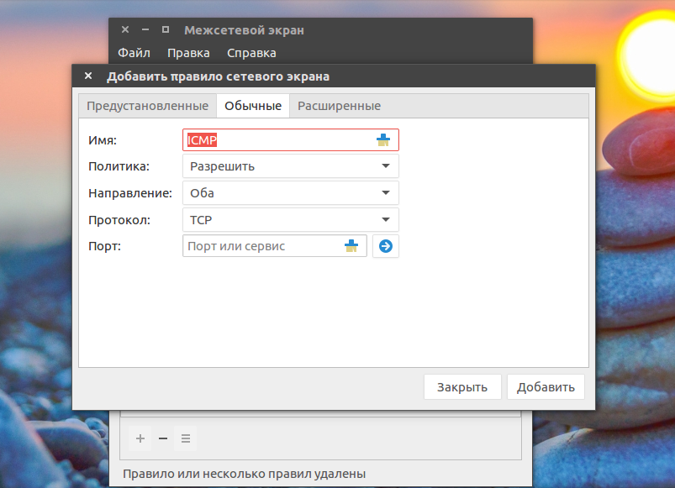Click the dialog title Добавить правило сетевого экрана
Screen dimensions: 675x488
pyautogui.click(x=219, y=76)
